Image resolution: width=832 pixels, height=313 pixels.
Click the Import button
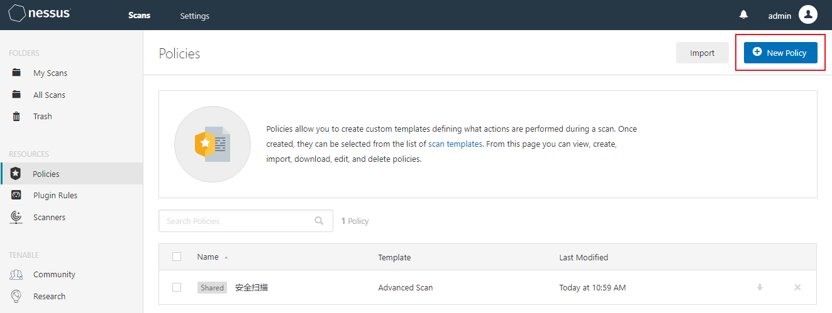click(702, 53)
